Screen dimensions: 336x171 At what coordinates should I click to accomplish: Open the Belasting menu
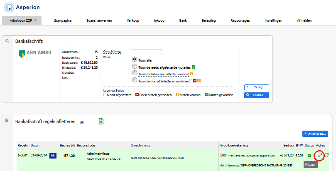208,21
